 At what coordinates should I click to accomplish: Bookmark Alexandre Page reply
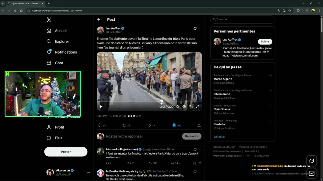pos(194,163)
